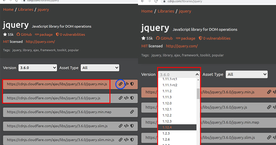
Task: Choose version 1.2.3 from the list
Action: (x=177, y=133)
